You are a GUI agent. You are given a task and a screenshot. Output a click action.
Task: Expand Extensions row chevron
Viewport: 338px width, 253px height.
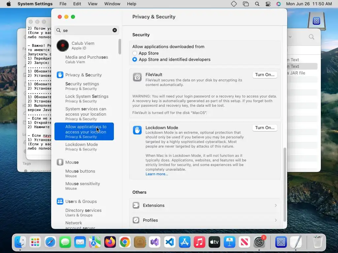[x=276, y=206]
